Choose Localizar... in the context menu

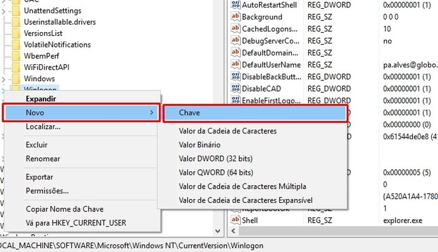pos(43,126)
